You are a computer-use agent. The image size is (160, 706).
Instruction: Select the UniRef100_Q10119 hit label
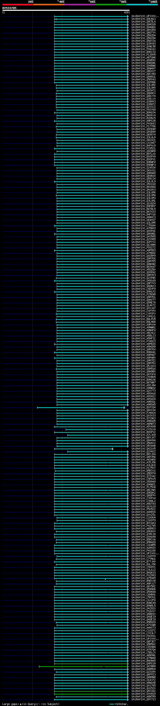[x=143, y=506]
